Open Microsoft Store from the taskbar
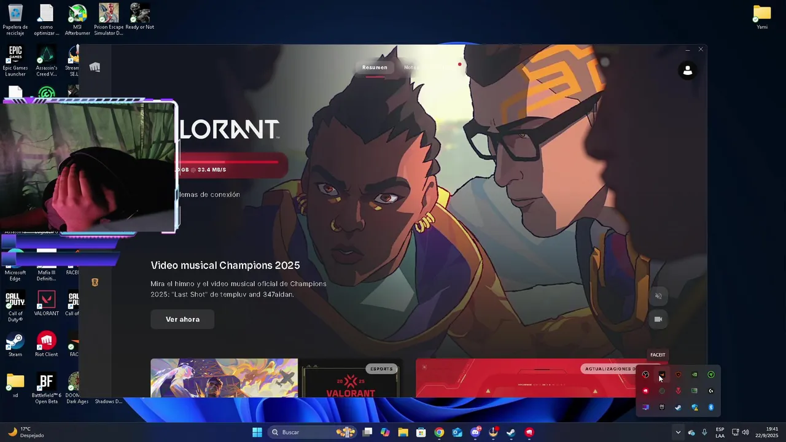The height and width of the screenshot is (442, 786). click(x=421, y=432)
